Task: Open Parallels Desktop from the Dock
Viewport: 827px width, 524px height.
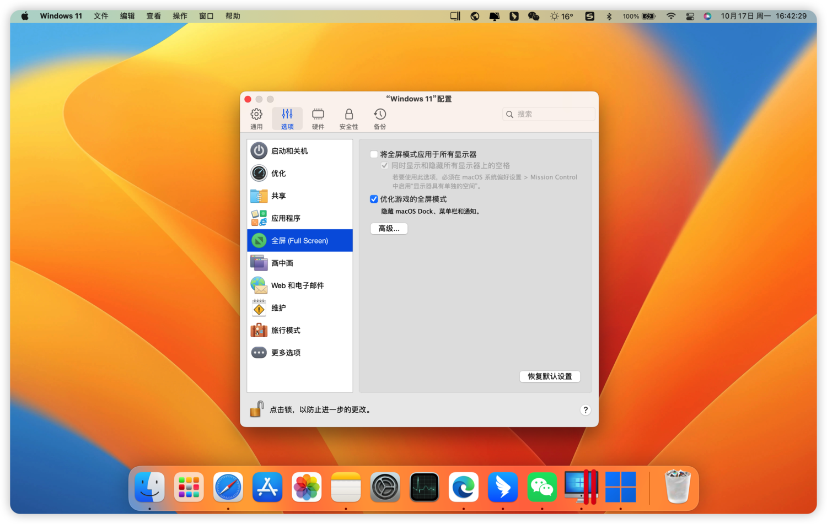Action: click(581, 487)
